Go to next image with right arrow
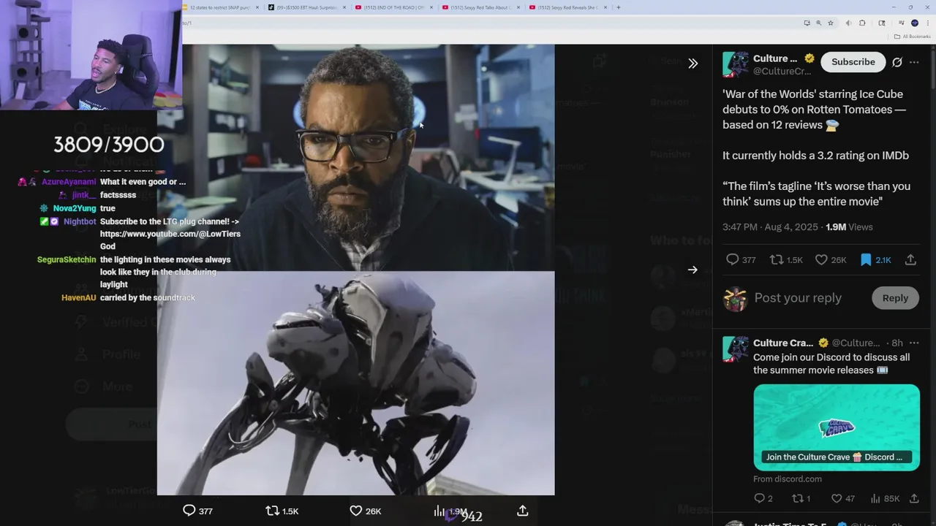The image size is (936, 526). coord(692,270)
